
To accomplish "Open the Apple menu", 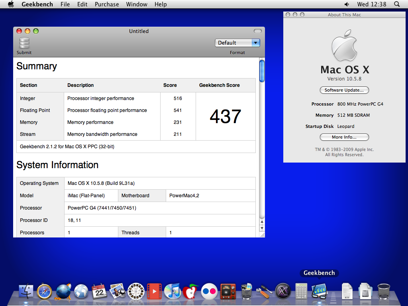I will (11, 4).
